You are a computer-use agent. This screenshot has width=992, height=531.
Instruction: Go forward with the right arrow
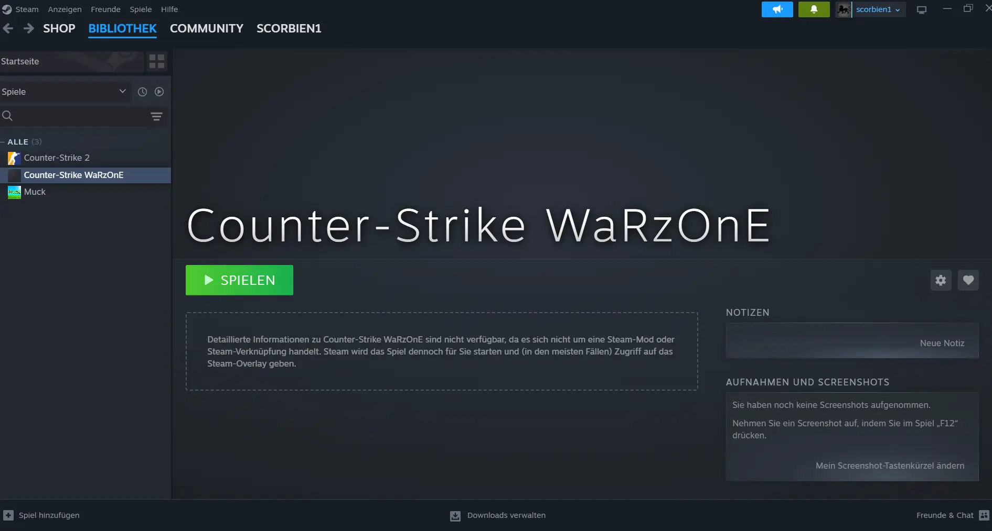tap(29, 28)
